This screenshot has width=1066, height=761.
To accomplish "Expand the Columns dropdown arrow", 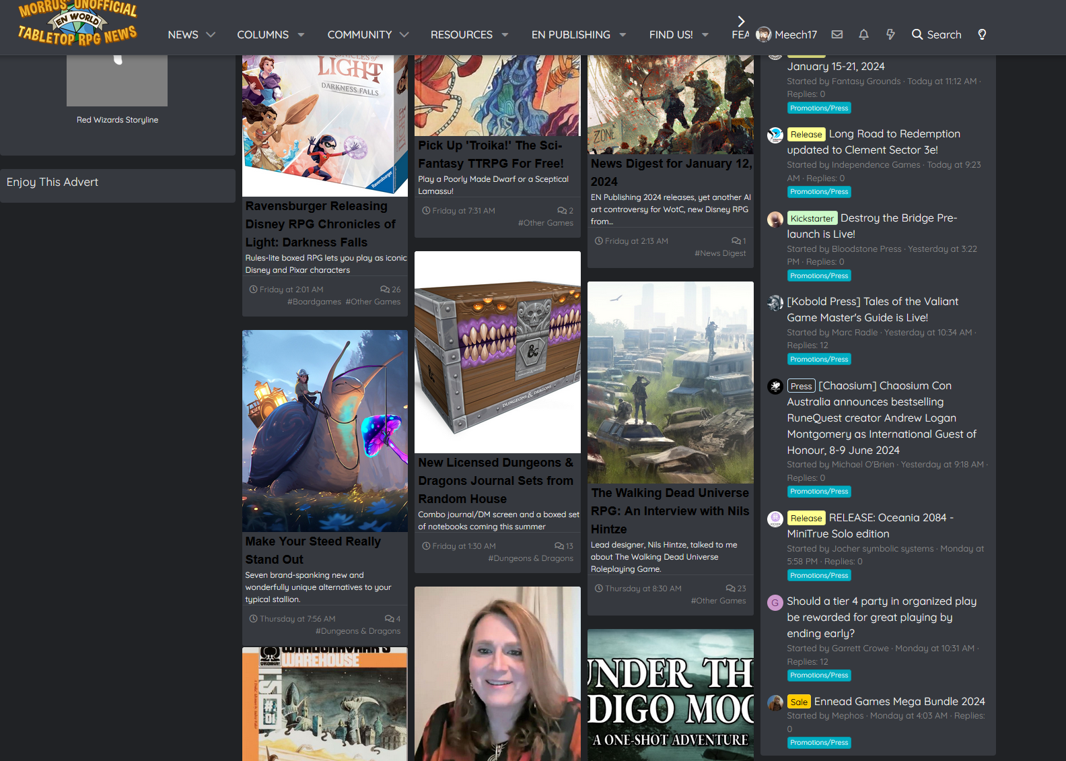I will [x=301, y=34].
